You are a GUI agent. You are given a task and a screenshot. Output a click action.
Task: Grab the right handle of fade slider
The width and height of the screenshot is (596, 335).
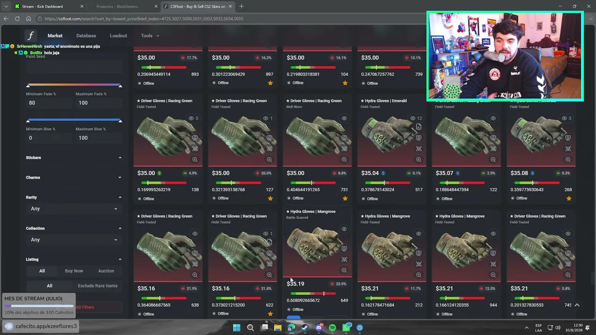click(120, 86)
